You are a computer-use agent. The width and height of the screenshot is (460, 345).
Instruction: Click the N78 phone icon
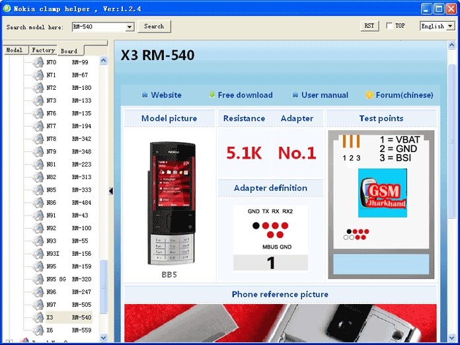[38, 139]
